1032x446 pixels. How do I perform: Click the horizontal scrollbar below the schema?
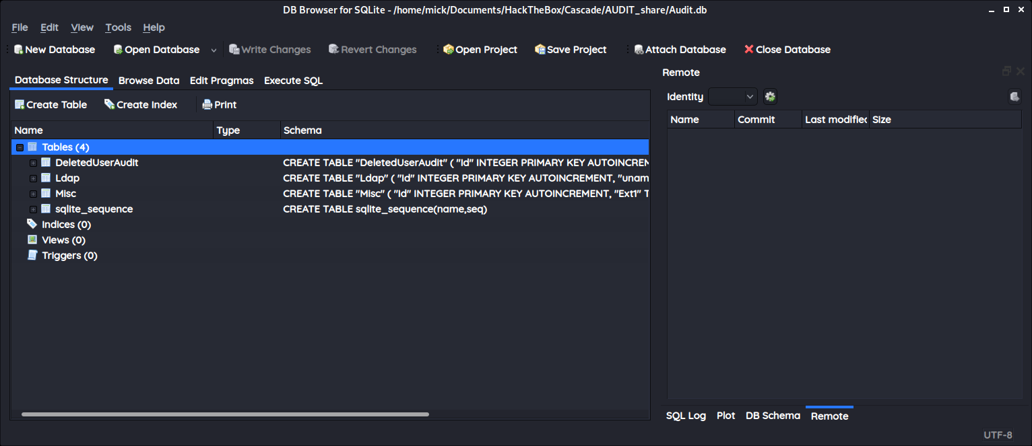point(224,414)
